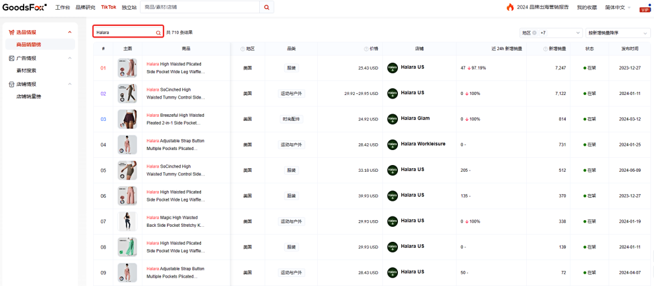Click the 发布时间 column header

pos(629,49)
